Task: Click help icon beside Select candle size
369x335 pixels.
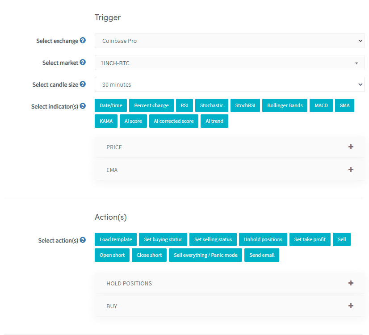Action: click(x=83, y=84)
